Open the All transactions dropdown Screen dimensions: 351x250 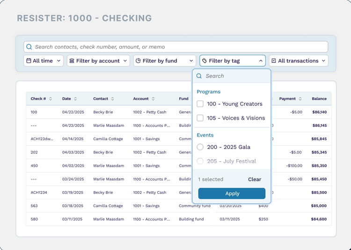pyautogui.click(x=299, y=61)
